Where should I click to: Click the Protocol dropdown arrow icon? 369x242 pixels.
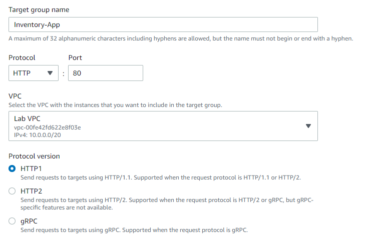pyautogui.click(x=50, y=73)
